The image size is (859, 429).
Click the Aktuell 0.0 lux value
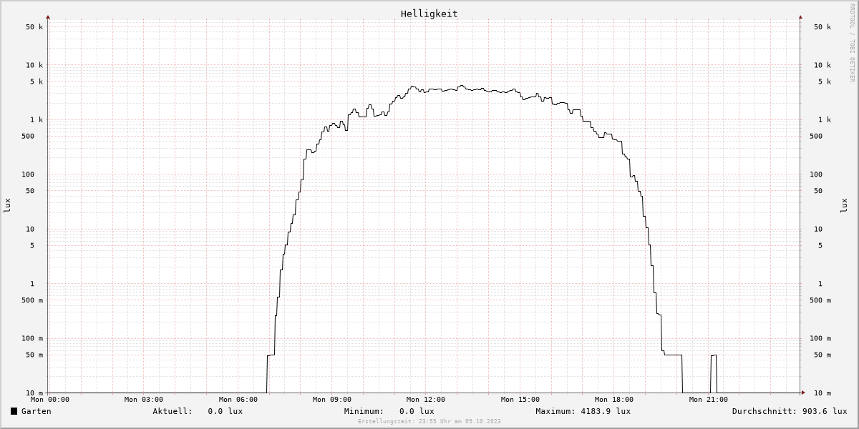(x=225, y=411)
